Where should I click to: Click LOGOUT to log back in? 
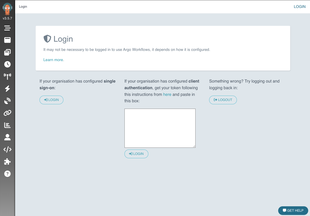(x=223, y=100)
